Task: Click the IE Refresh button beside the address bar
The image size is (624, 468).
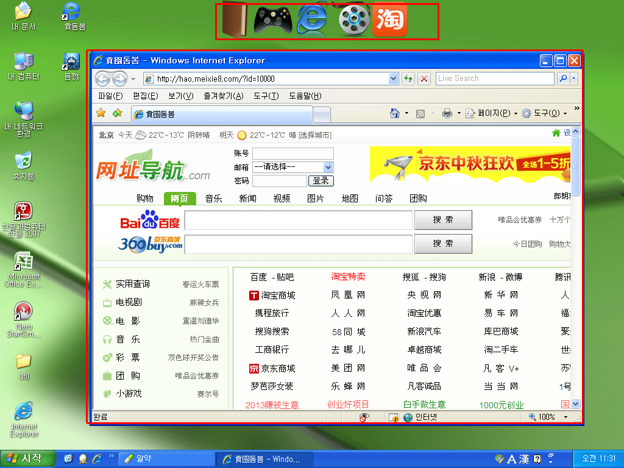Action: 408,79
